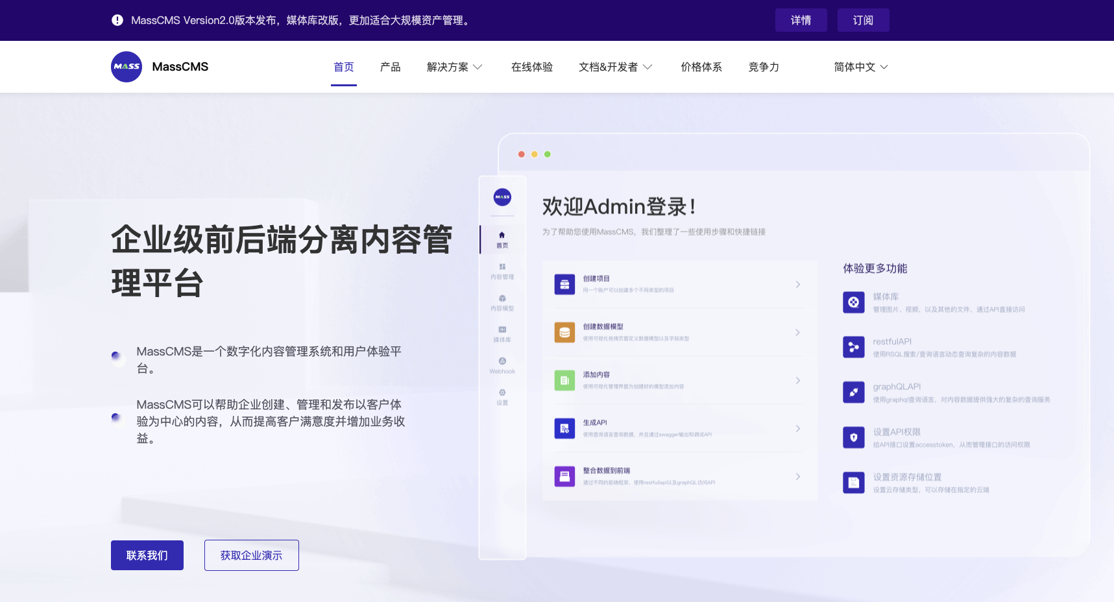Open the Webhook sidebar icon
This screenshot has width=1114, height=602.
pos(502,361)
